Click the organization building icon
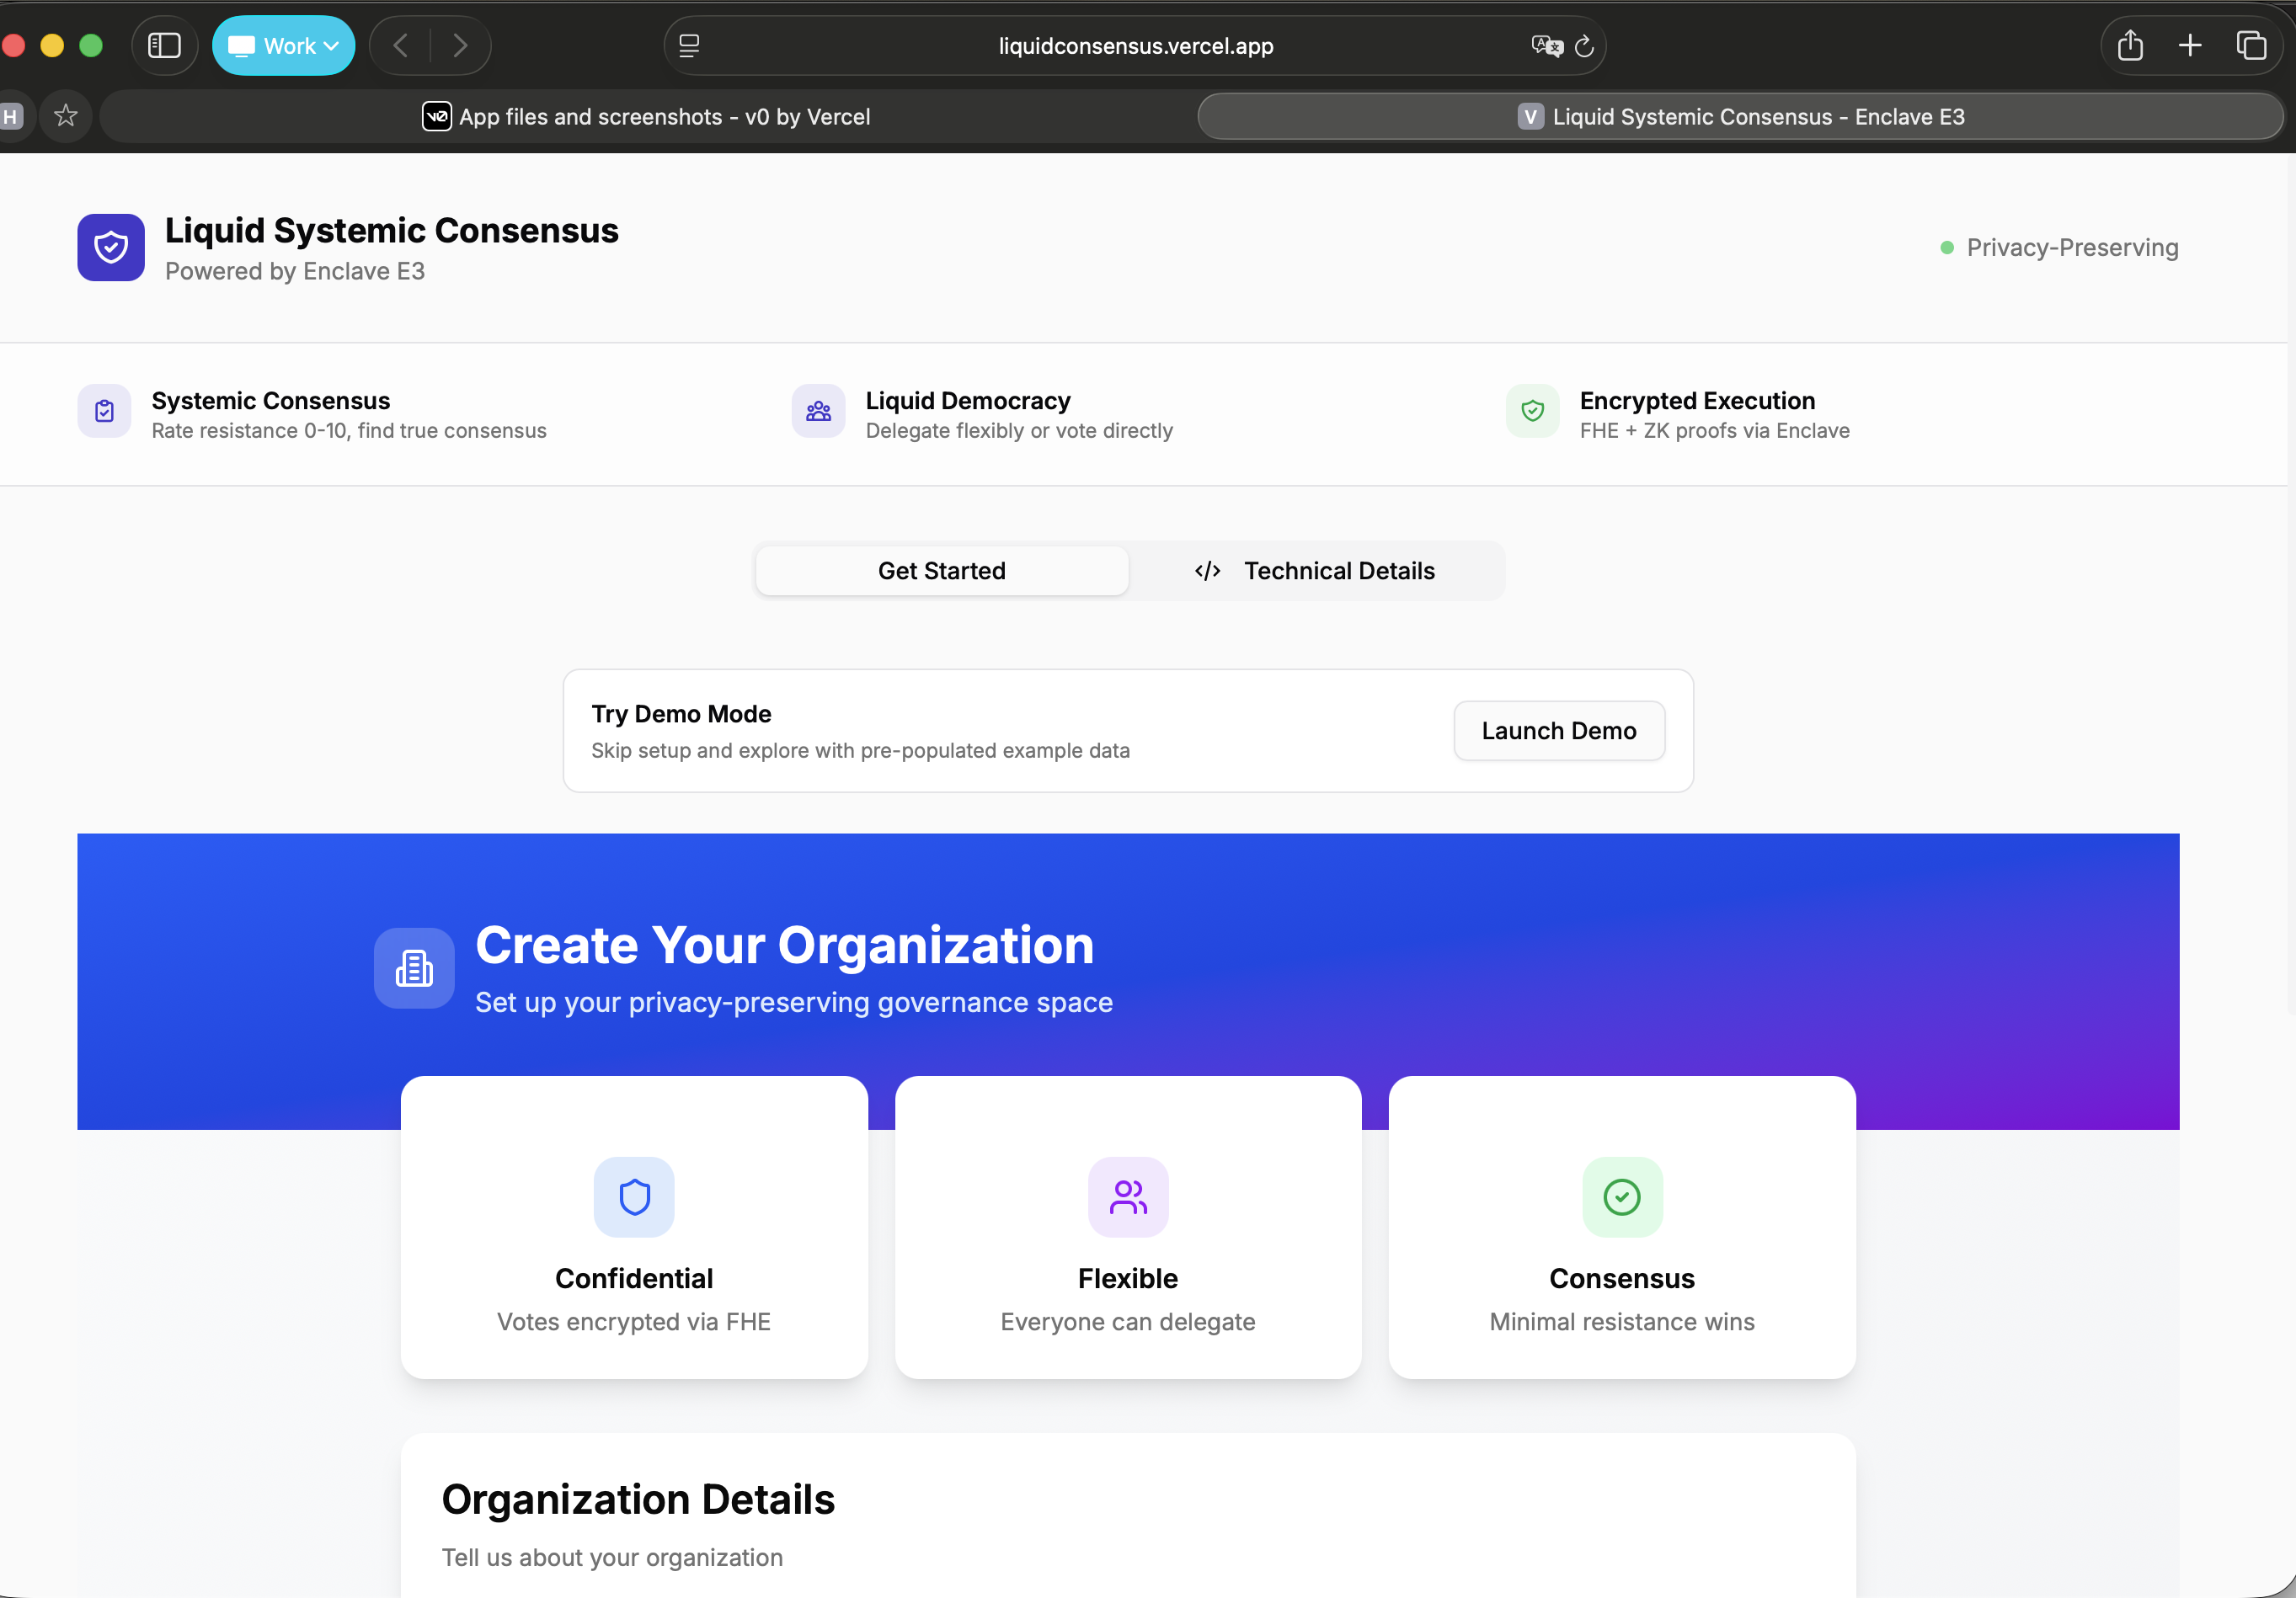Screen dimensions: 2296x1598 (414, 967)
